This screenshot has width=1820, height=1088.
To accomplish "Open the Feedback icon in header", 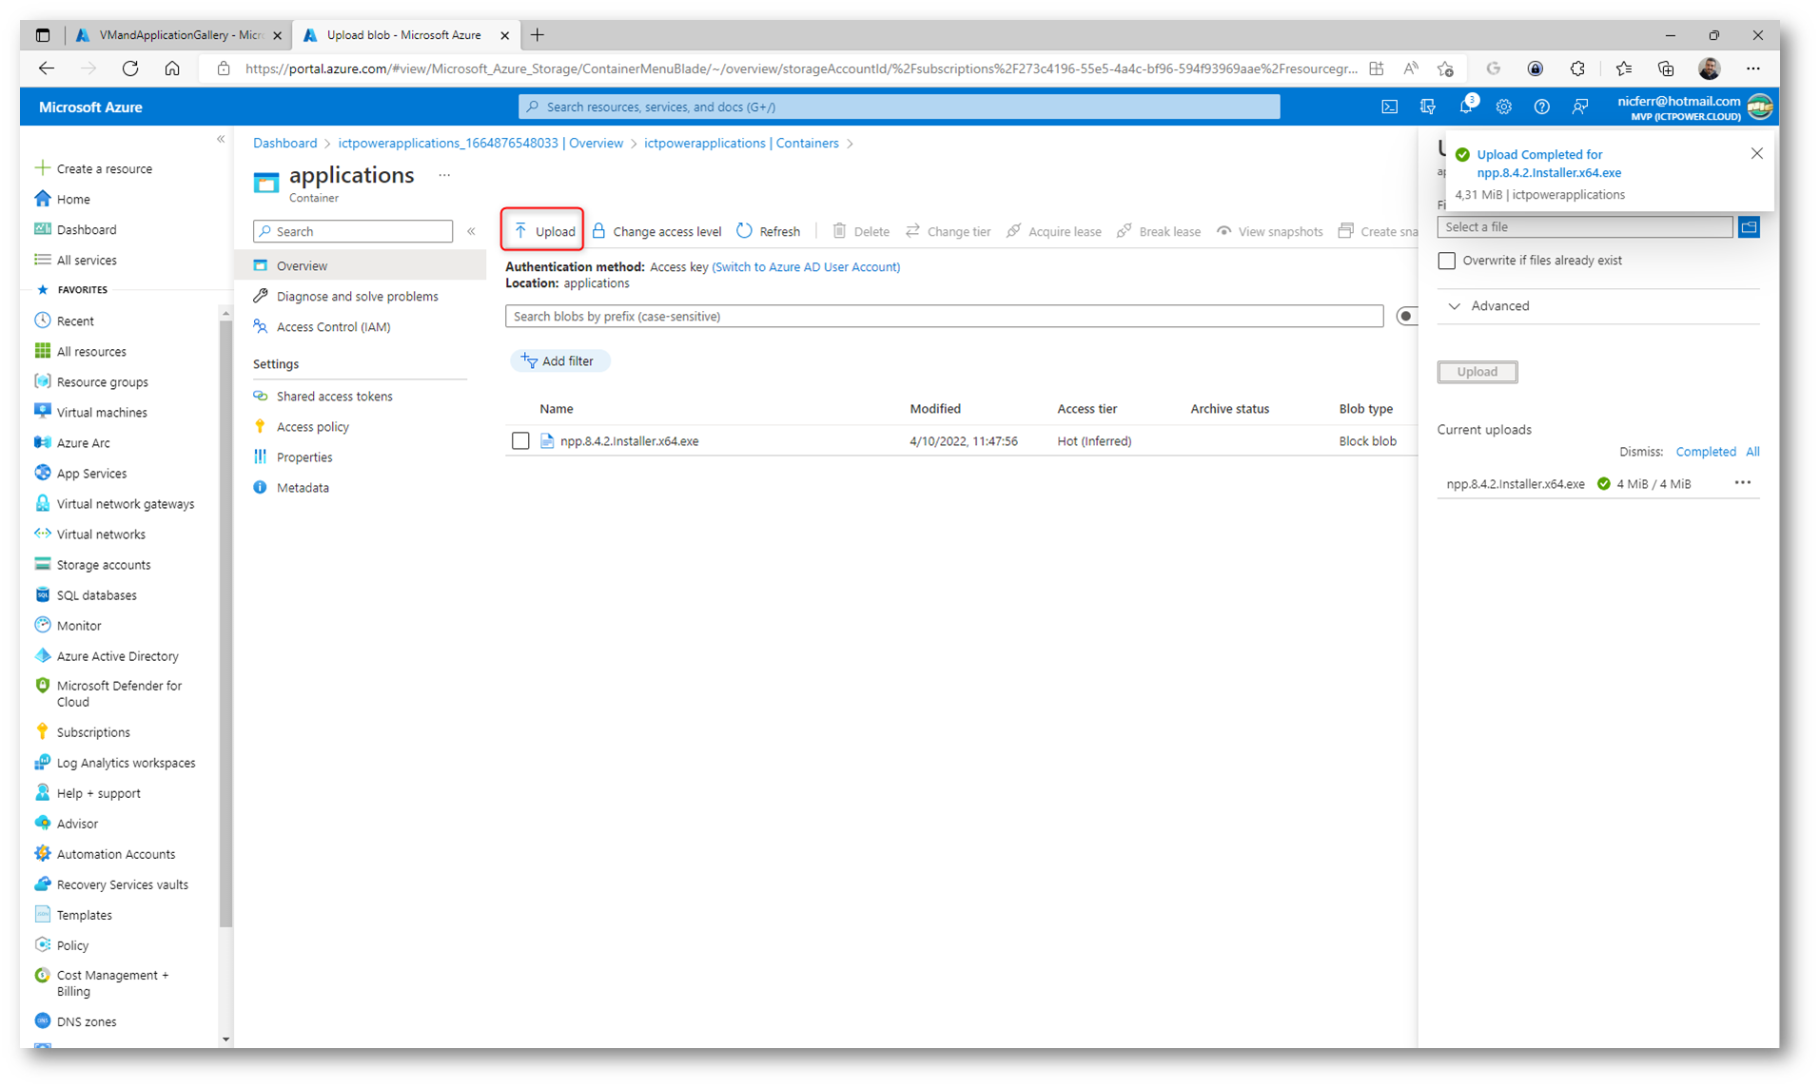I will [1579, 107].
